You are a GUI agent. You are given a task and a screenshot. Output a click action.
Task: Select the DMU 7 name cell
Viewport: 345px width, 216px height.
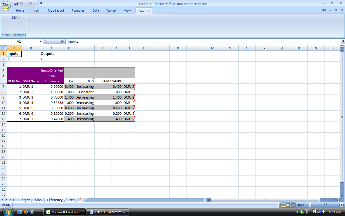(x=31, y=119)
